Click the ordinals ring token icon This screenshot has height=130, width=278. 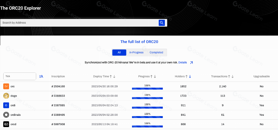[x=6, y=115]
